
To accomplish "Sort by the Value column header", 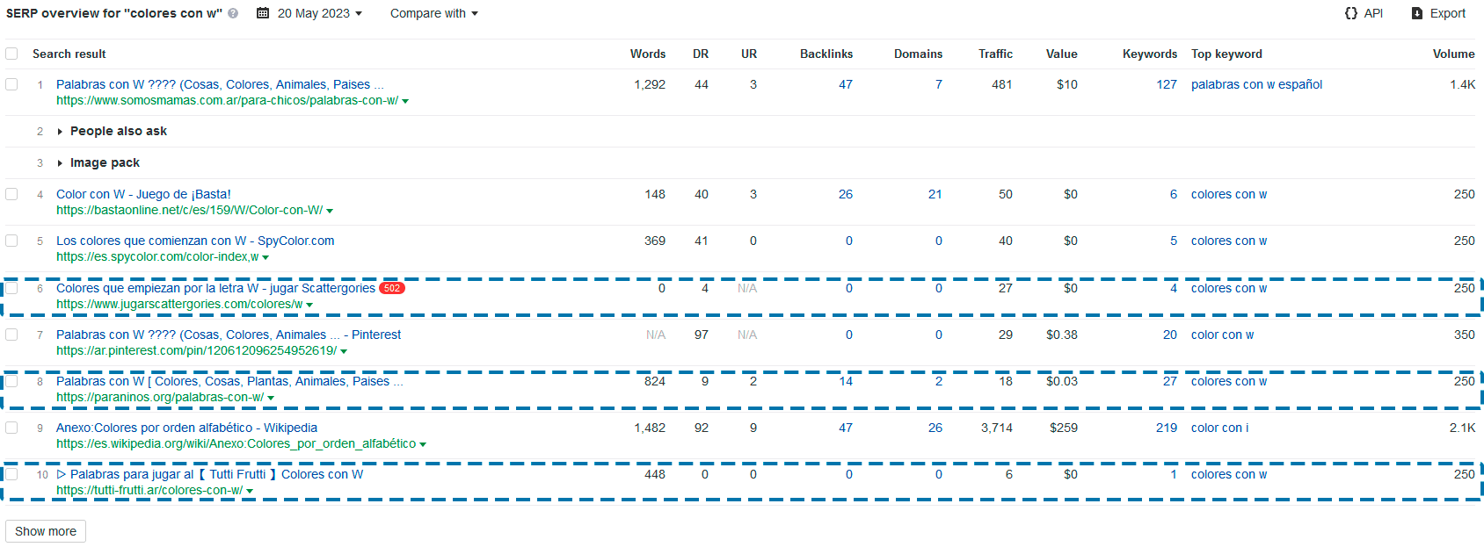I will [x=1061, y=54].
